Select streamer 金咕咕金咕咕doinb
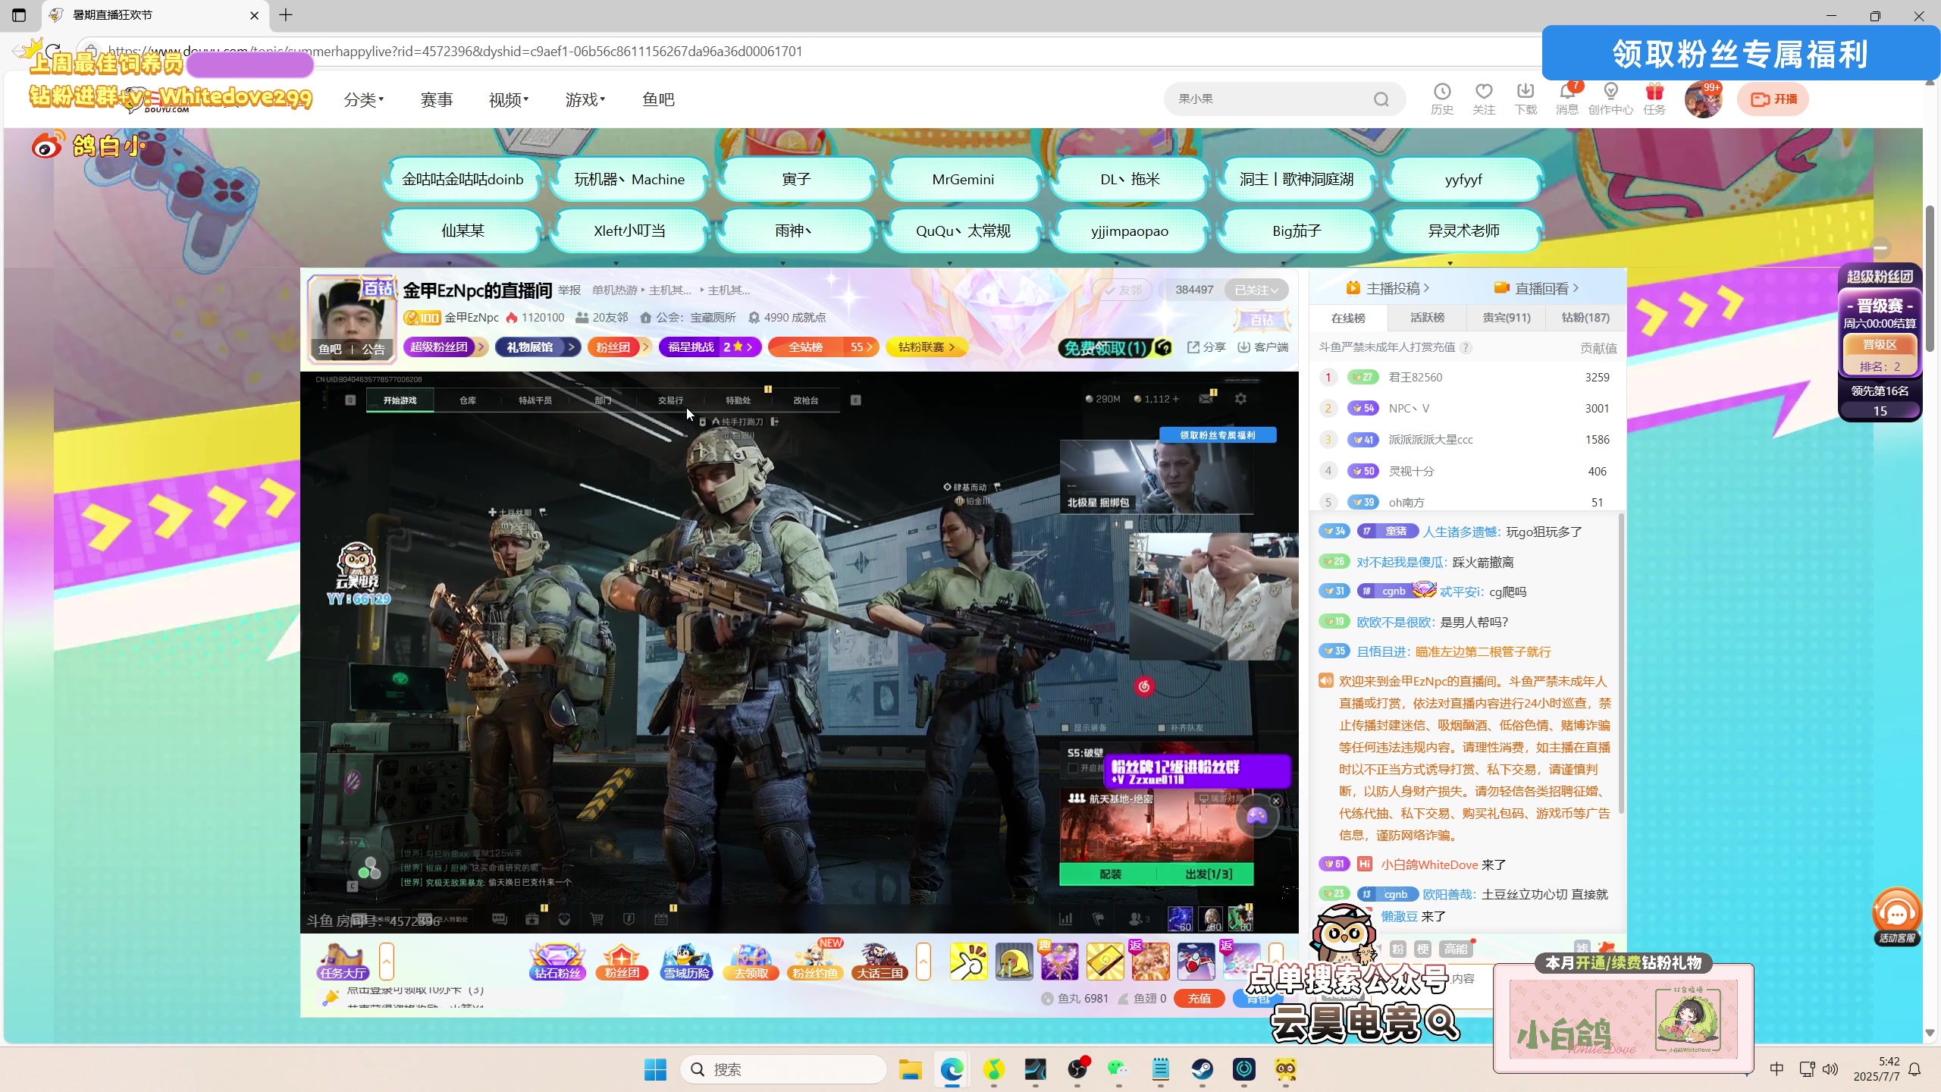This screenshot has width=1941, height=1092. (463, 180)
